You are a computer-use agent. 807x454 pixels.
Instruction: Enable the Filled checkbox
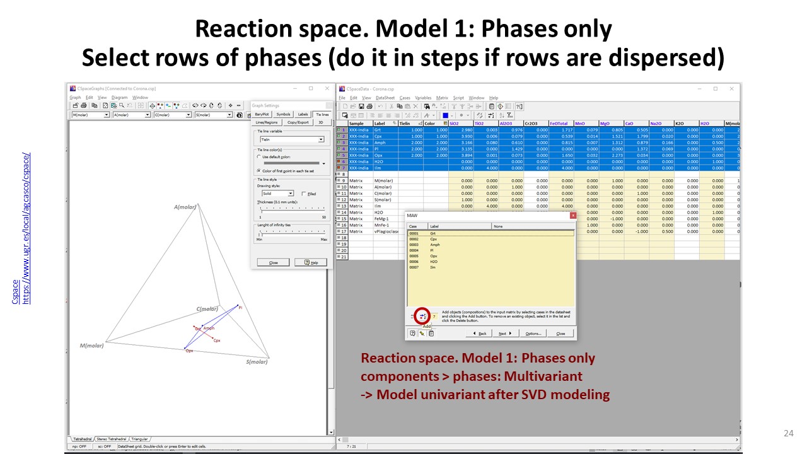(x=304, y=194)
